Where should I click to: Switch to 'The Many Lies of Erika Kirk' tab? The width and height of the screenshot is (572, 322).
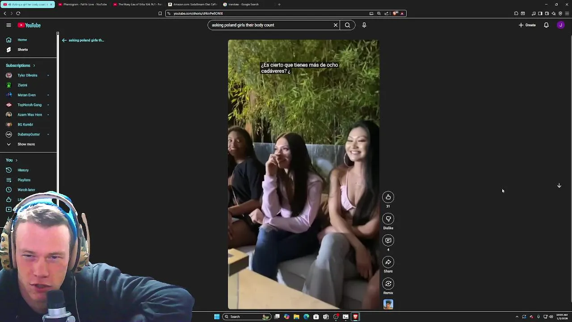click(x=138, y=4)
